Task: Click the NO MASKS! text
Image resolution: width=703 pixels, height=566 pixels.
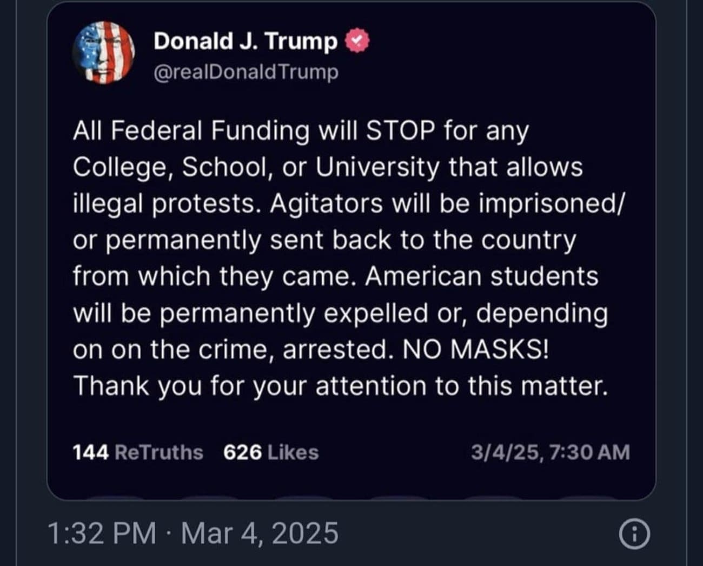Action: coord(475,350)
